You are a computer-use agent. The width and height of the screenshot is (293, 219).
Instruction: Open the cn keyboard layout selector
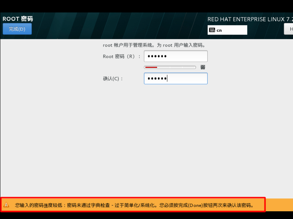(x=227, y=30)
